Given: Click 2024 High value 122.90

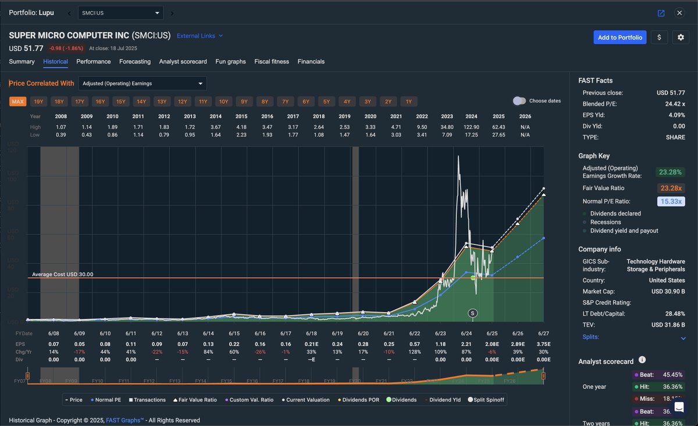Looking at the screenshot, I should point(471,126).
